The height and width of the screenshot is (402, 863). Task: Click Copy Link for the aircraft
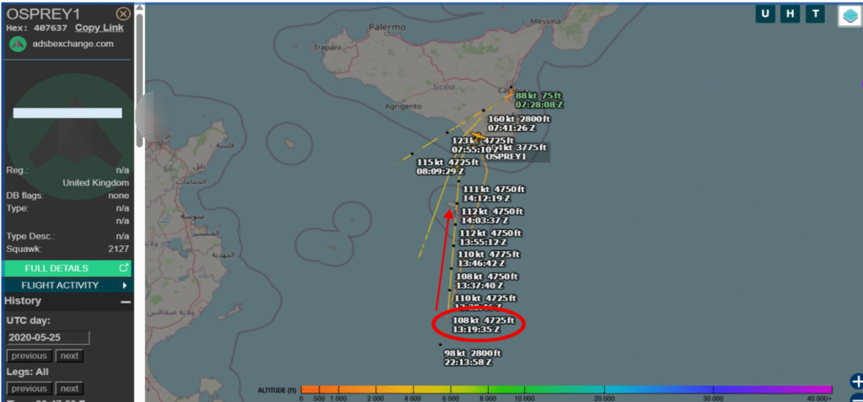pos(99,28)
